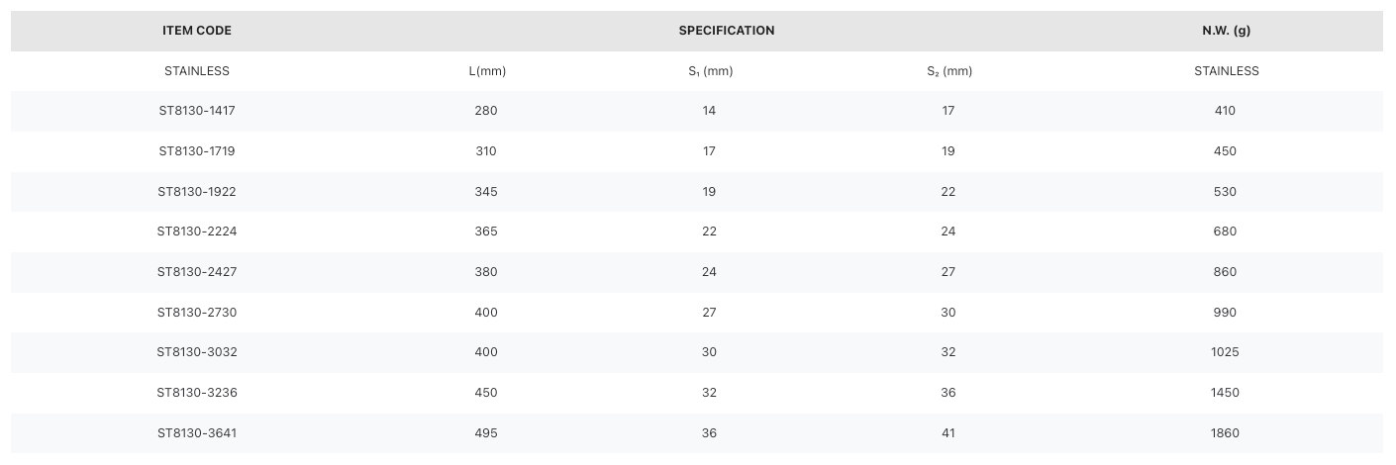Click the 495 length value
Viewport: 1396px width, 465px height.
click(486, 433)
